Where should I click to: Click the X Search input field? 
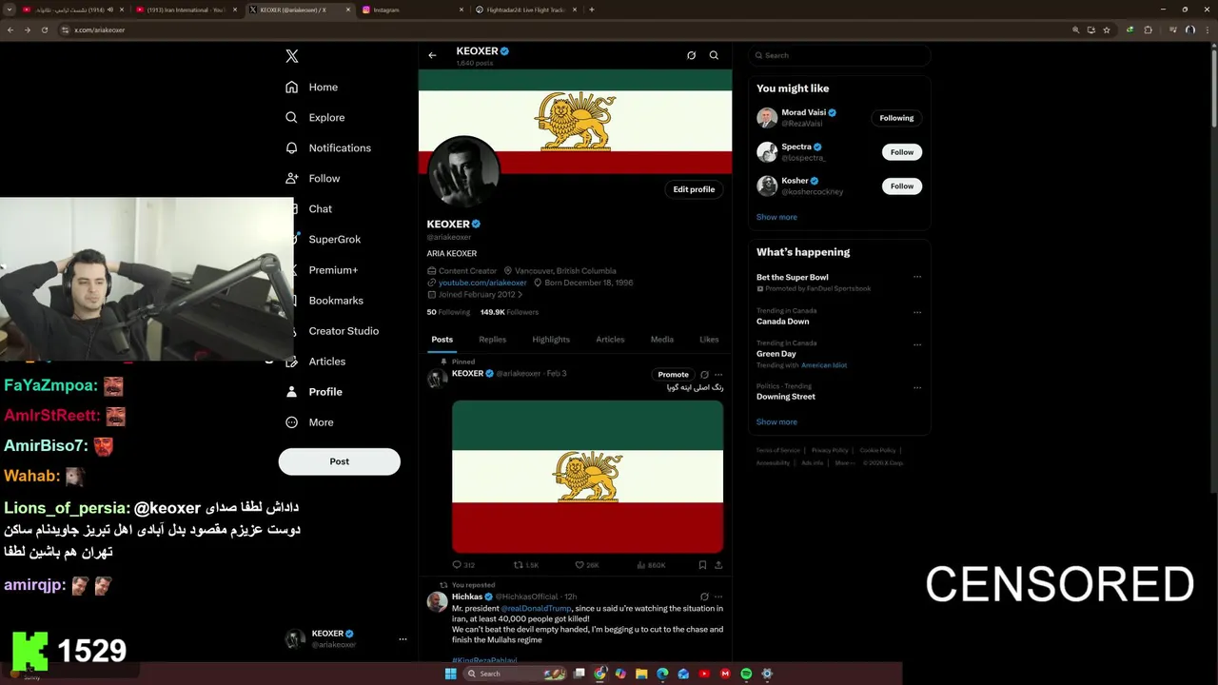[x=838, y=55]
